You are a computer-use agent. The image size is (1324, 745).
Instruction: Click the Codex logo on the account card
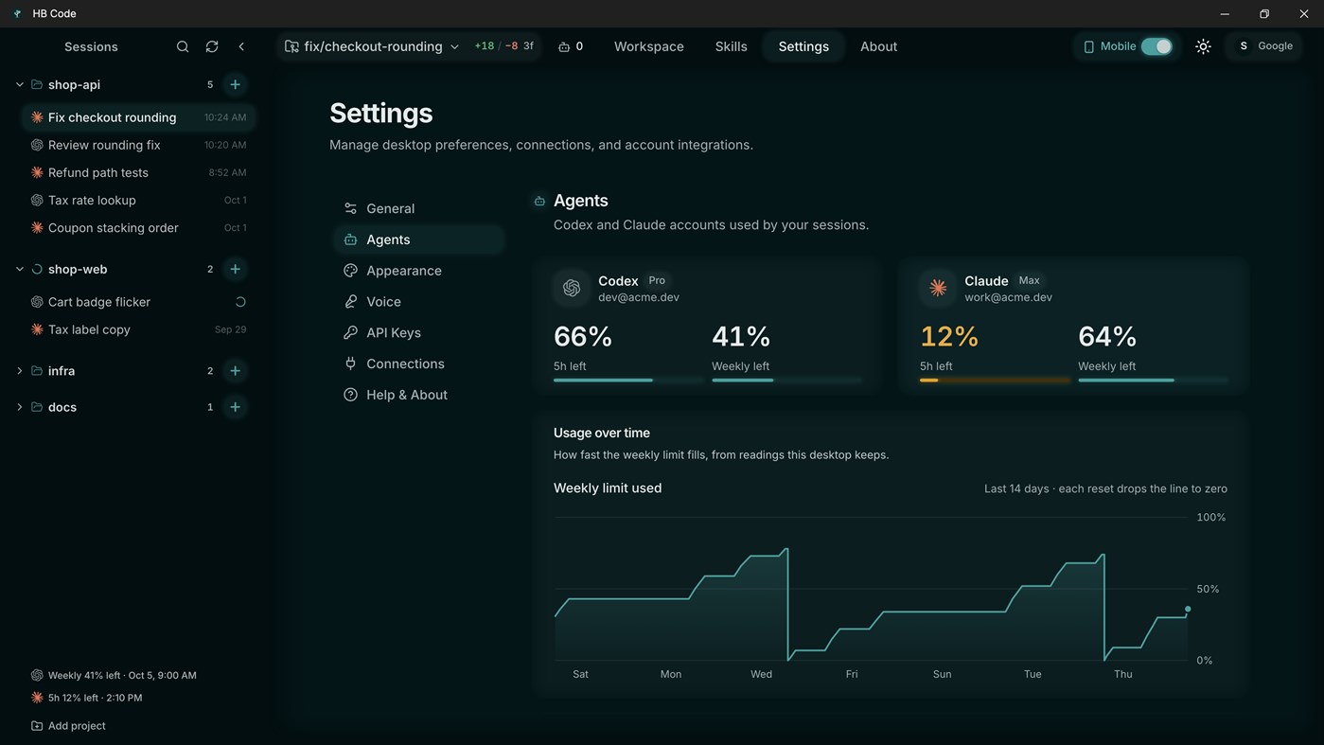pyautogui.click(x=572, y=288)
